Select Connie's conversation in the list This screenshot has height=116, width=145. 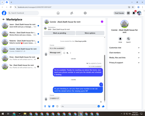[x=20, y=50]
